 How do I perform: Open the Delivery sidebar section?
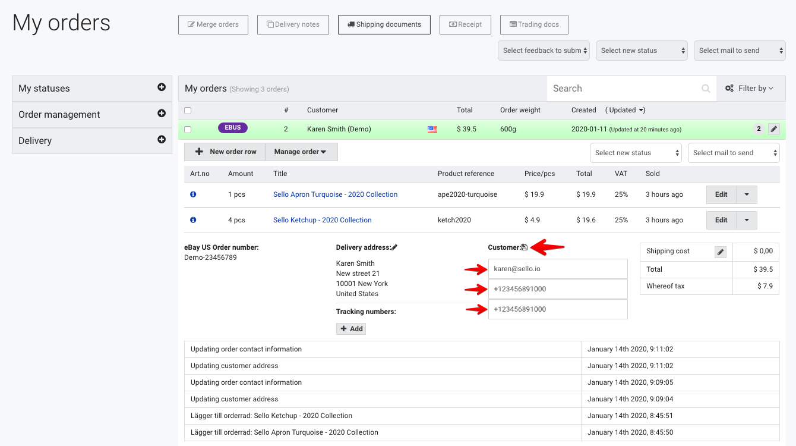(x=92, y=141)
